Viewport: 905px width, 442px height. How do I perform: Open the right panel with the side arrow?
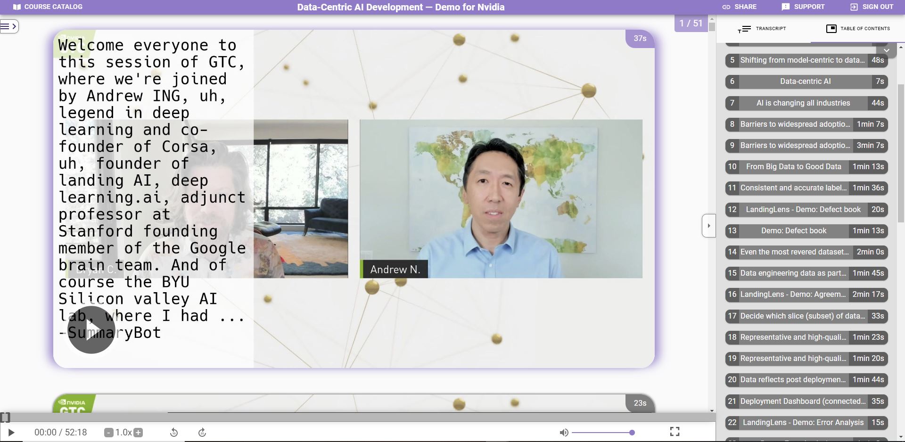(x=709, y=225)
